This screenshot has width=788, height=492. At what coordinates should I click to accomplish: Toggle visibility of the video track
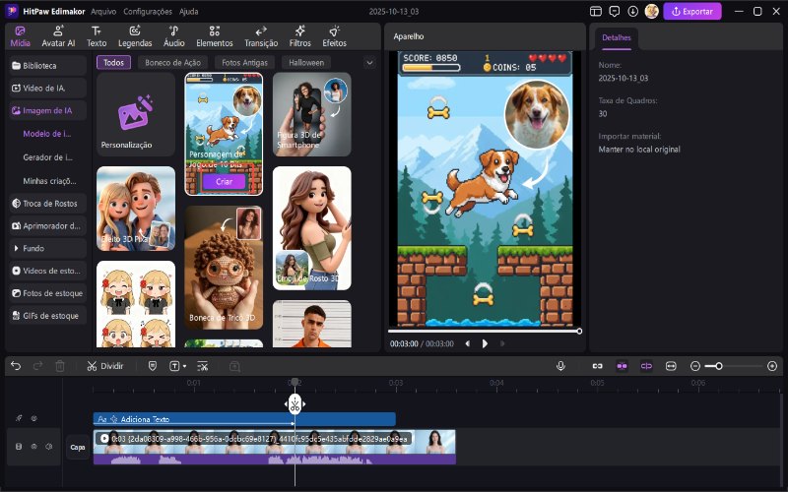(33, 447)
